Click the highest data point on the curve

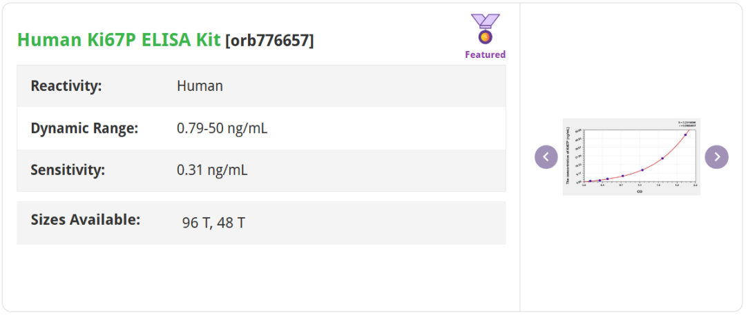[685, 134]
